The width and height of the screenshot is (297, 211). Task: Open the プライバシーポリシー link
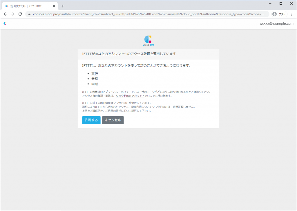pyautogui.click(x=118, y=92)
